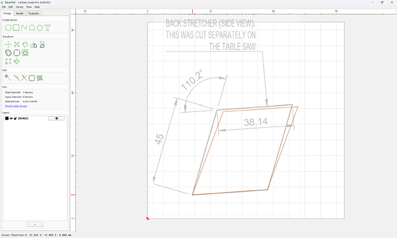Activate the Node Edit tool

(8, 78)
